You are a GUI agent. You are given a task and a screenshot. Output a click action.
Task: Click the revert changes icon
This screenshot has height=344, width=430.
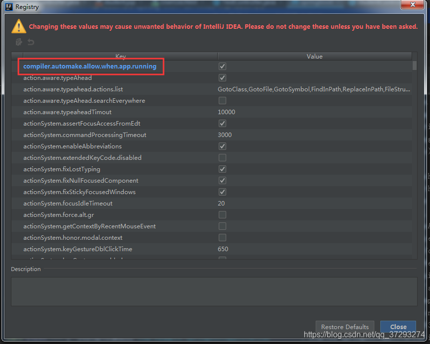point(30,42)
